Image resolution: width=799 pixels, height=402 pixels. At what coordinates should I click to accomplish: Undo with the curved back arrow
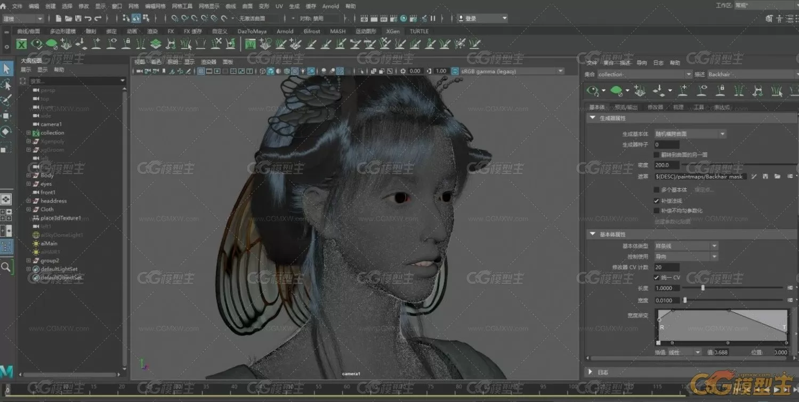pos(88,18)
